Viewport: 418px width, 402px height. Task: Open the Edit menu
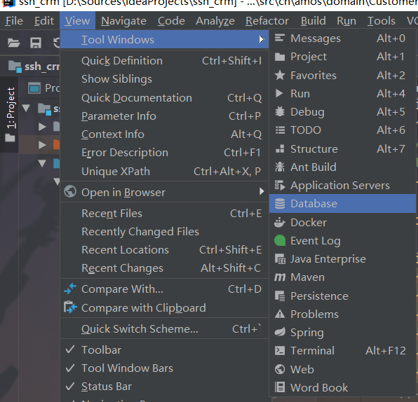pyautogui.click(x=44, y=21)
